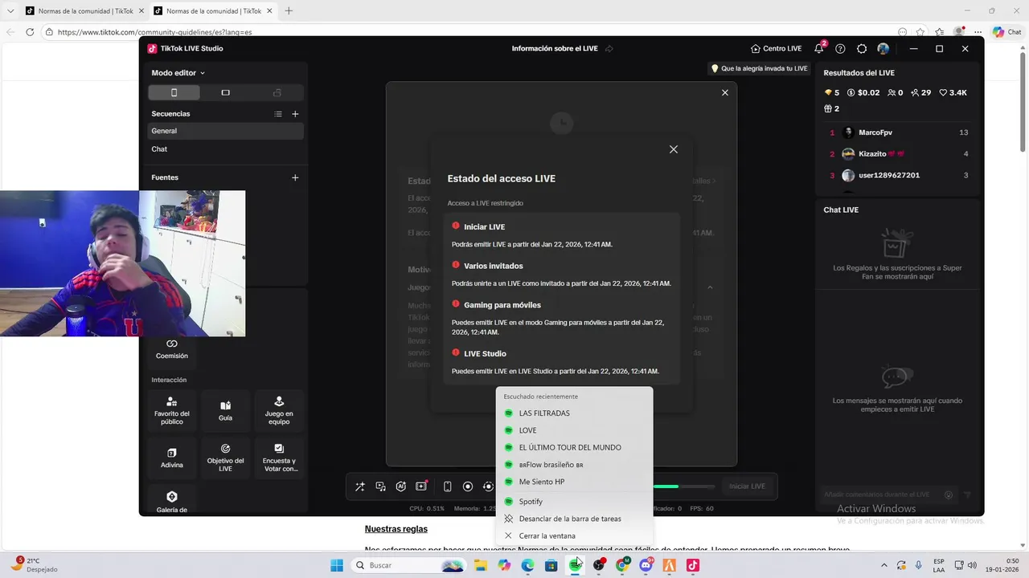Open Juego en equipo

279,410
